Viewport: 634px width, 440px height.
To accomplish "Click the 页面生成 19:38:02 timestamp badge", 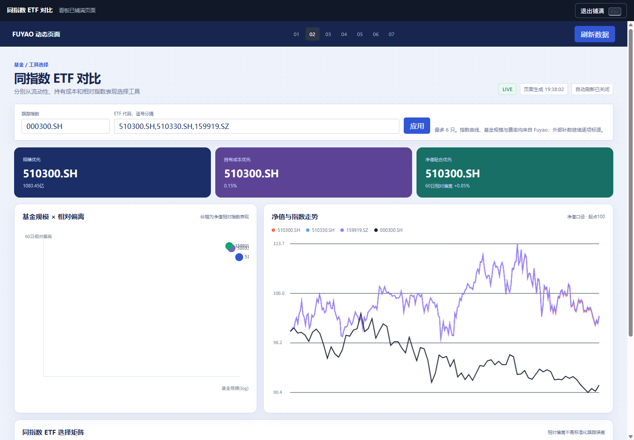I will pos(544,89).
